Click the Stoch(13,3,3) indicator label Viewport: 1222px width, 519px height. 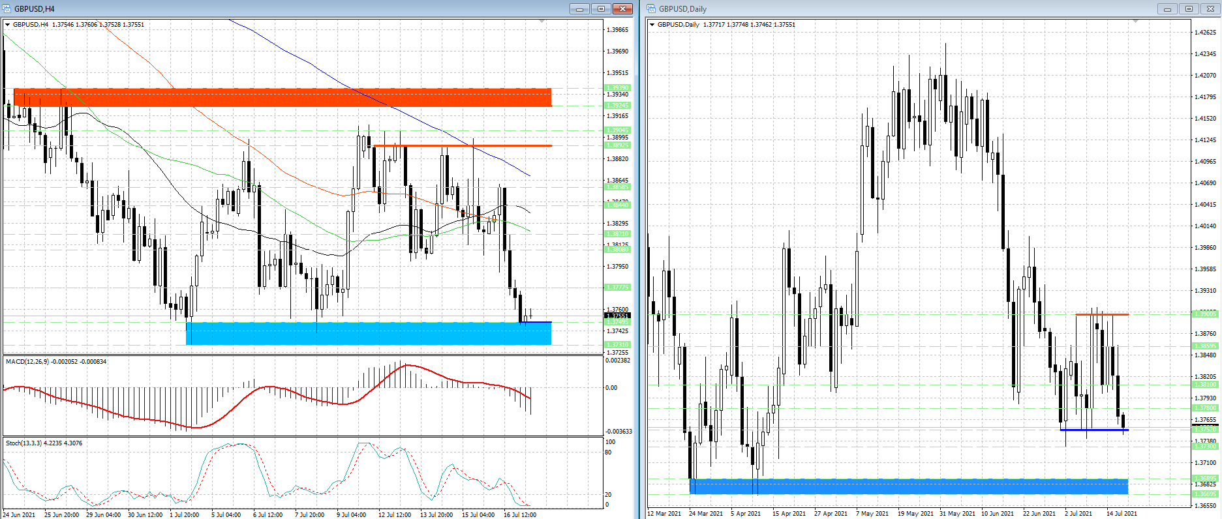click(44, 443)
